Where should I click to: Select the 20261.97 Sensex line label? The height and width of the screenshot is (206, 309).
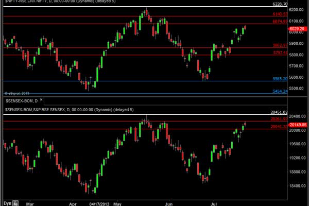point(279,118)
